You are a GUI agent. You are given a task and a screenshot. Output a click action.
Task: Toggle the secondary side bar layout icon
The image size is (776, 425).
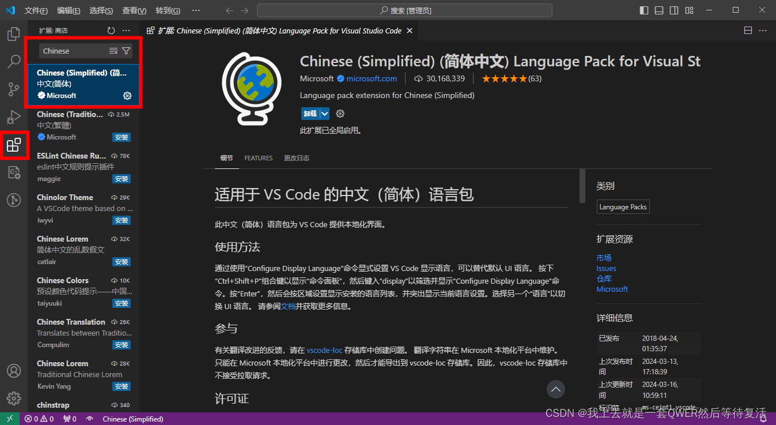pyautogui.click(x=673, y=10)
